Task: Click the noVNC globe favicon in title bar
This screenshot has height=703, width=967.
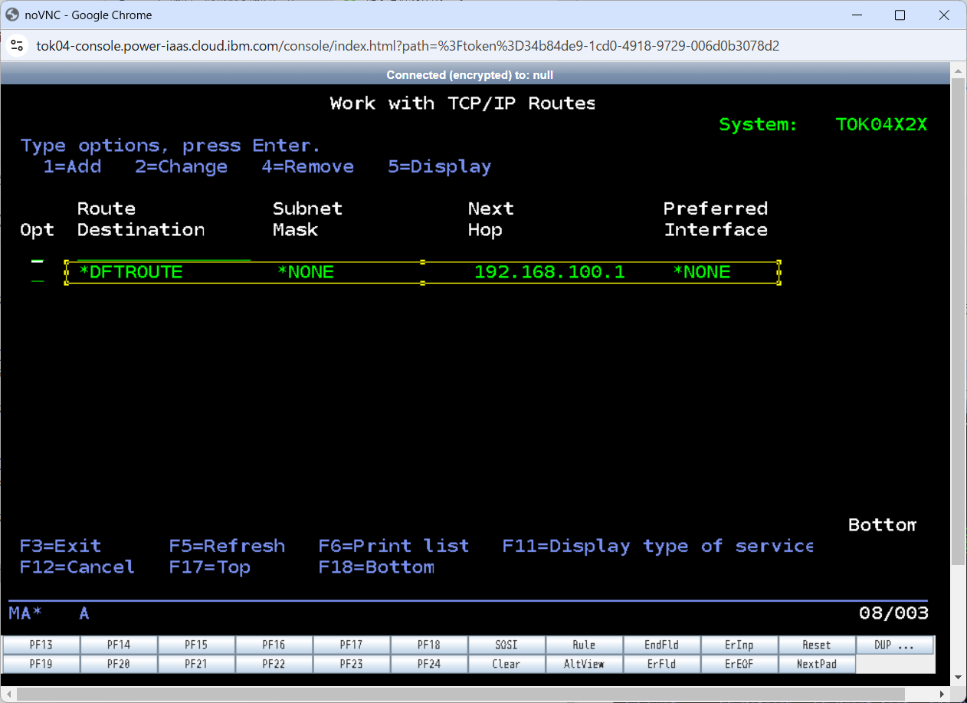Action: 12,15
